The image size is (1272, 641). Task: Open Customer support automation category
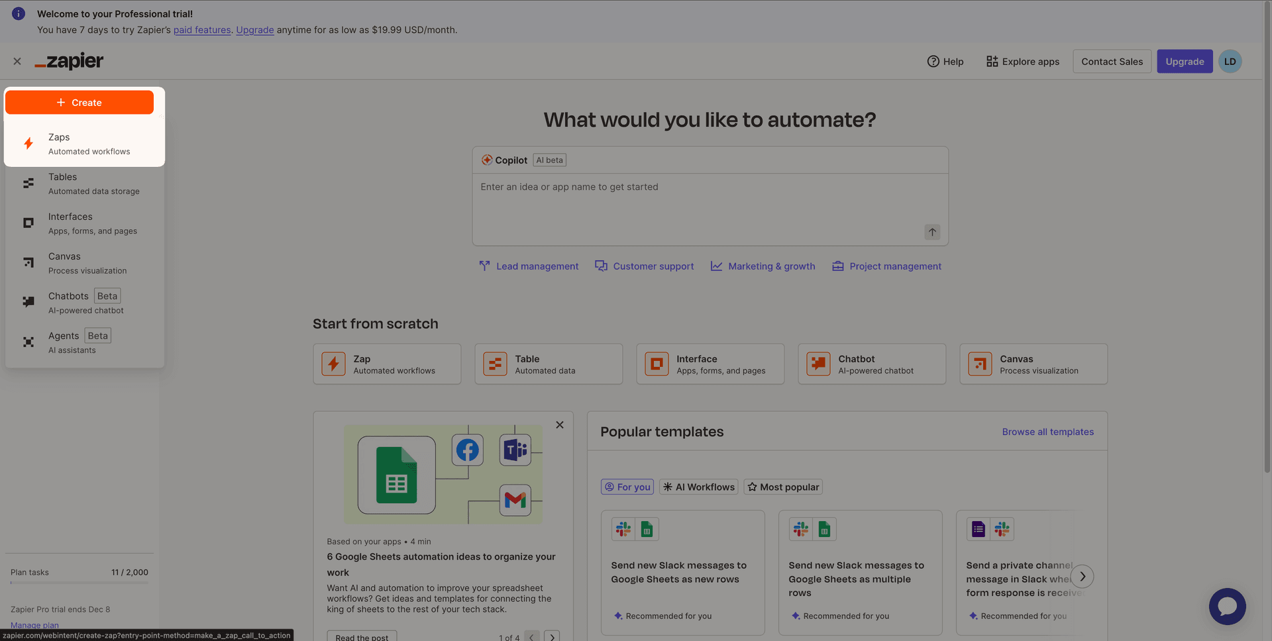(644, 266)
